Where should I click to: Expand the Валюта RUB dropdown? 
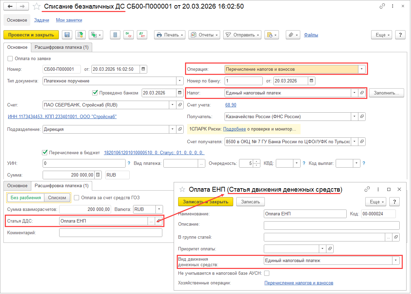pos(159,209)
